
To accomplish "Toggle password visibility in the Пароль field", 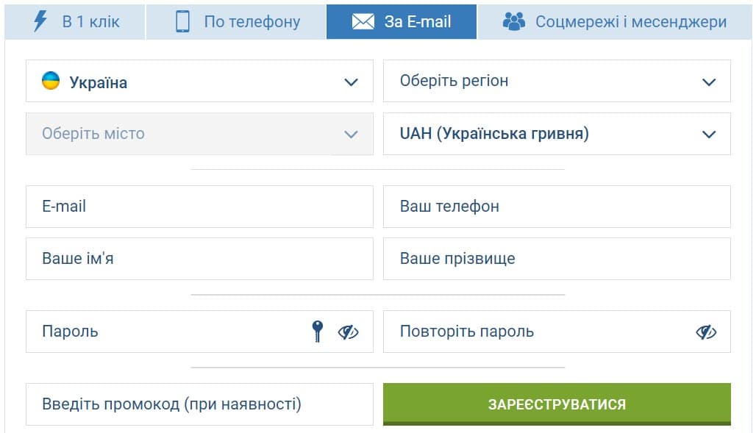I will click(348, 332).
